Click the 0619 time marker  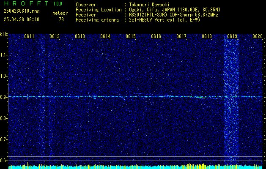tap(232, 36)
